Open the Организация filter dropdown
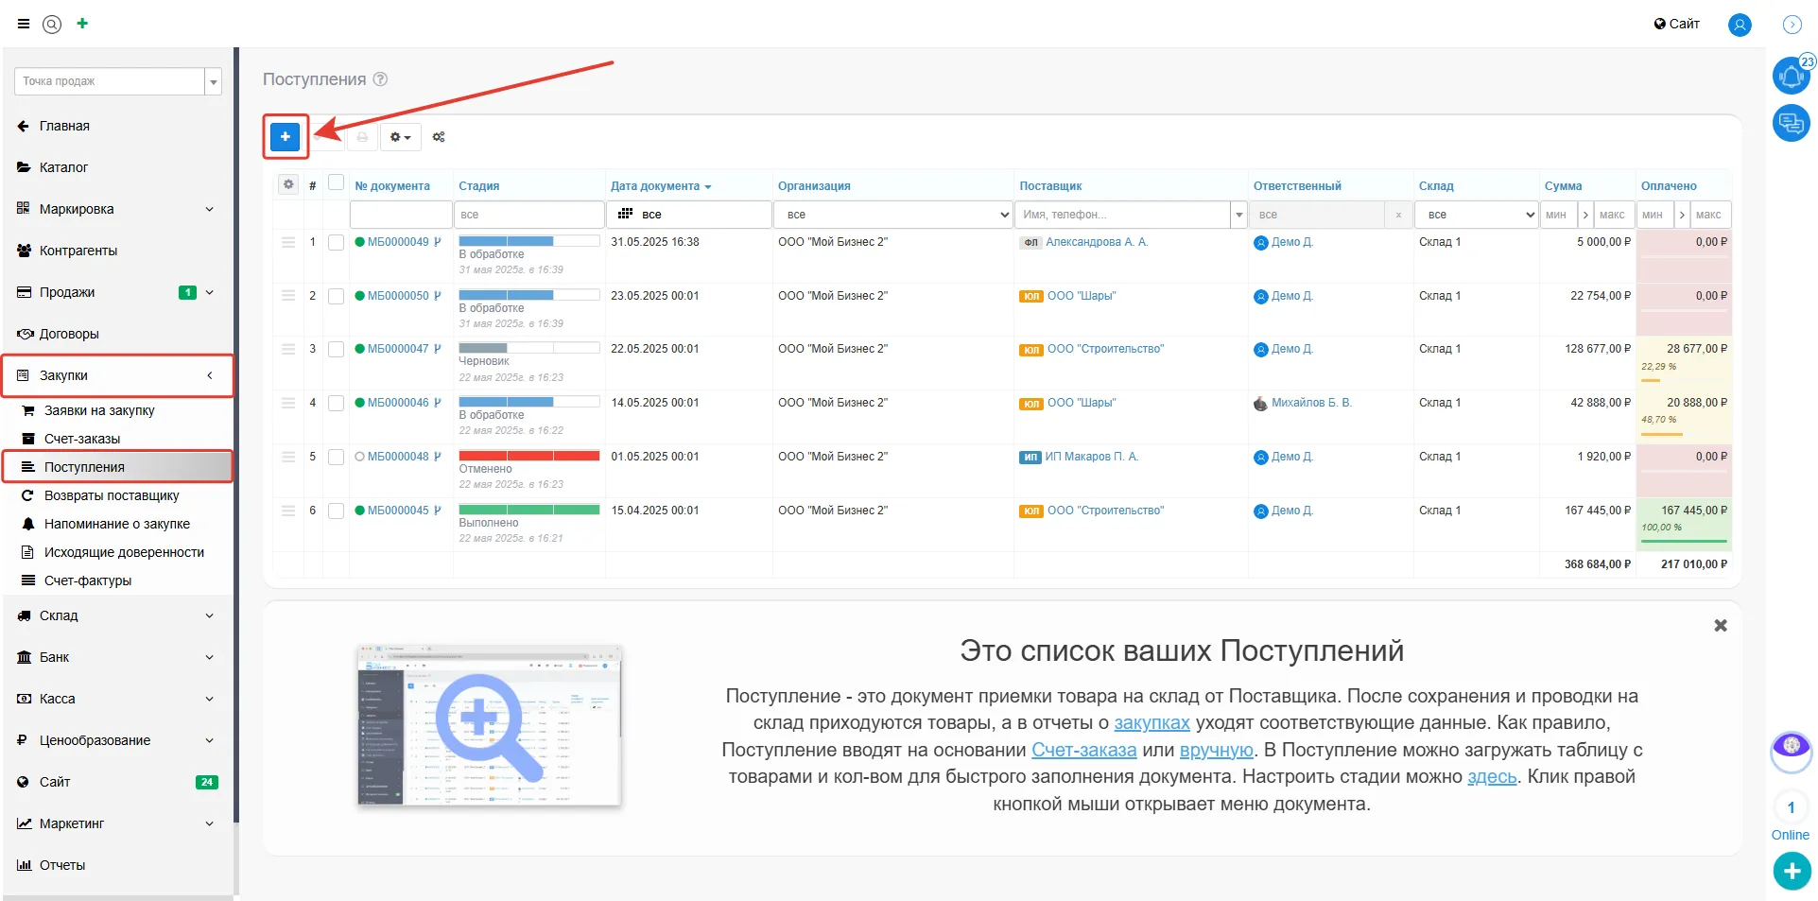Image resolution: width=1818 pixels, height=901 pixels. coord(892,215)
